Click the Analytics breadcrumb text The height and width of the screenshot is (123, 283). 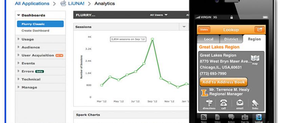pos(105,4)
